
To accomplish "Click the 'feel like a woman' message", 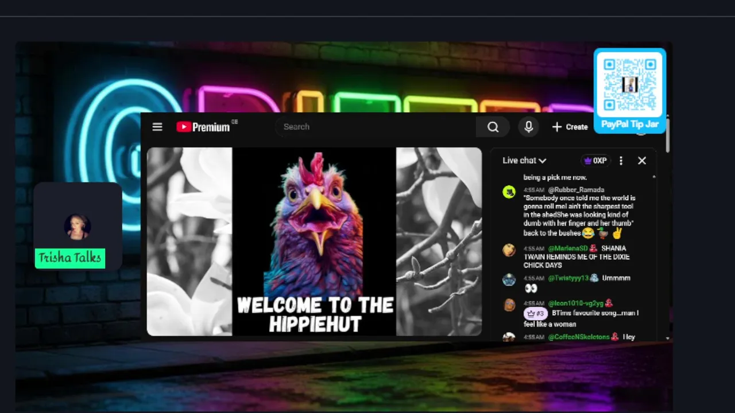I will click(x=550, y=324).
